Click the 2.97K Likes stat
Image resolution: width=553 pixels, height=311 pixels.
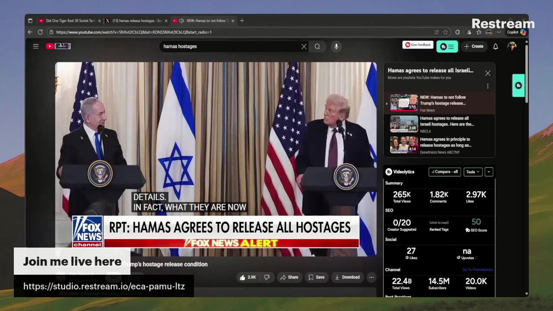pyautogui.click(x=476, y=197)
